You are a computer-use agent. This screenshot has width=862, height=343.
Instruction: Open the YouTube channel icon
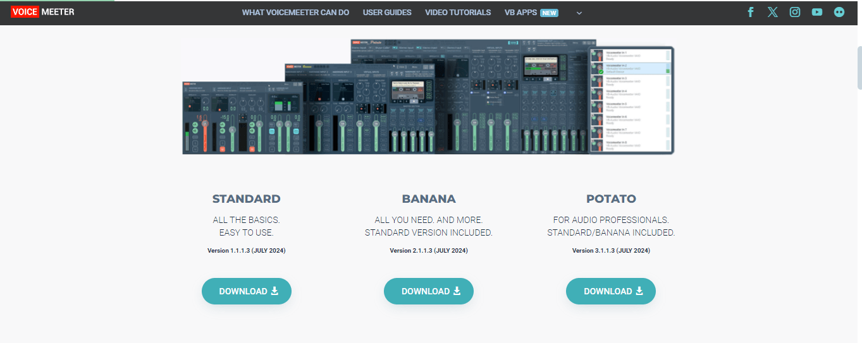817,12
